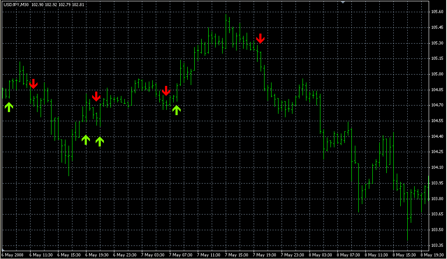Select the leftmost red down arrow

34,84
